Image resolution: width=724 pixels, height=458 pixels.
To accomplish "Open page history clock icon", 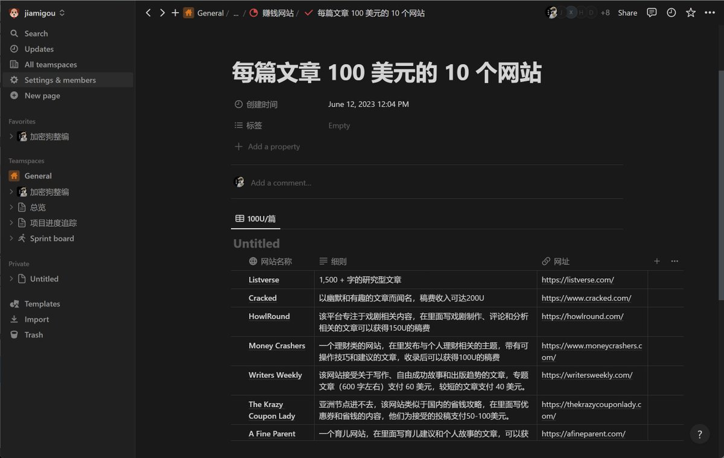I will [671, 13].
